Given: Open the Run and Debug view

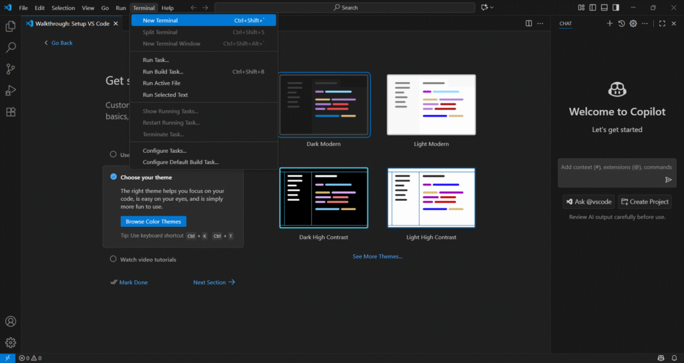Looking at the screenshot, I should pyautogui.click(x=11, y=90).
